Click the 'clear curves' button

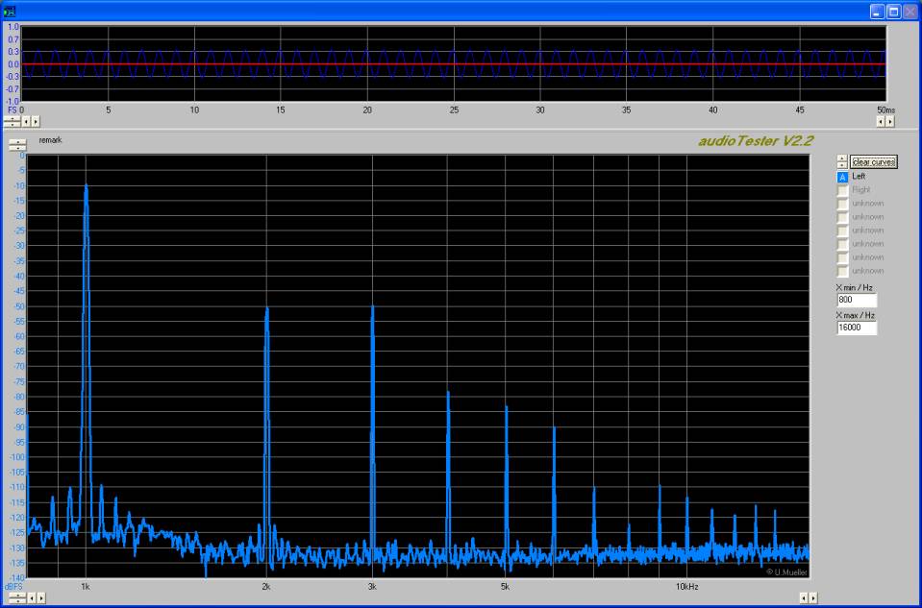873,161
